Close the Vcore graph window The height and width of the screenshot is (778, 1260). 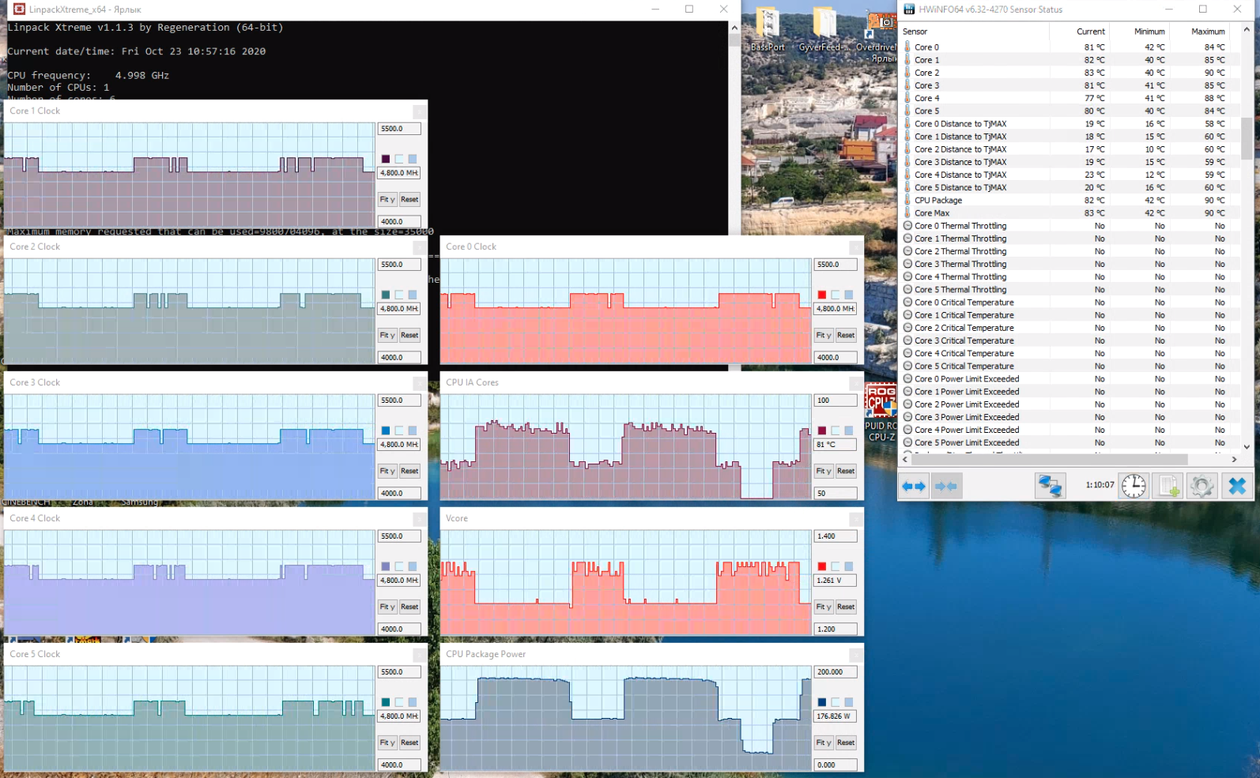pos(856,519)
